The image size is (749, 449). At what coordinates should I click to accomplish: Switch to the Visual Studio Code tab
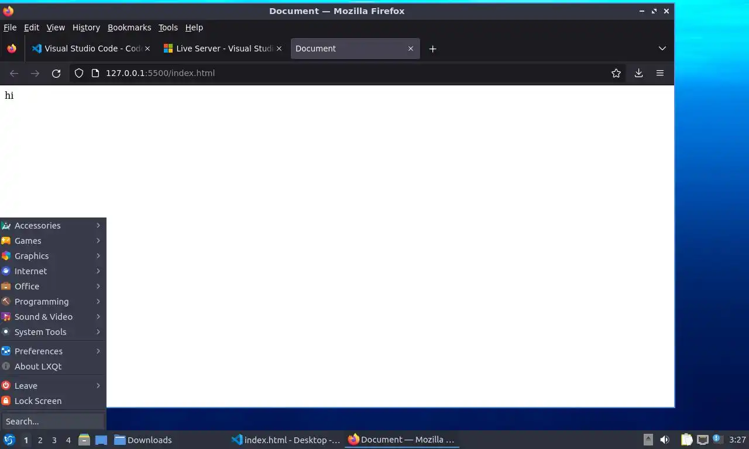(x=91, y=49)
